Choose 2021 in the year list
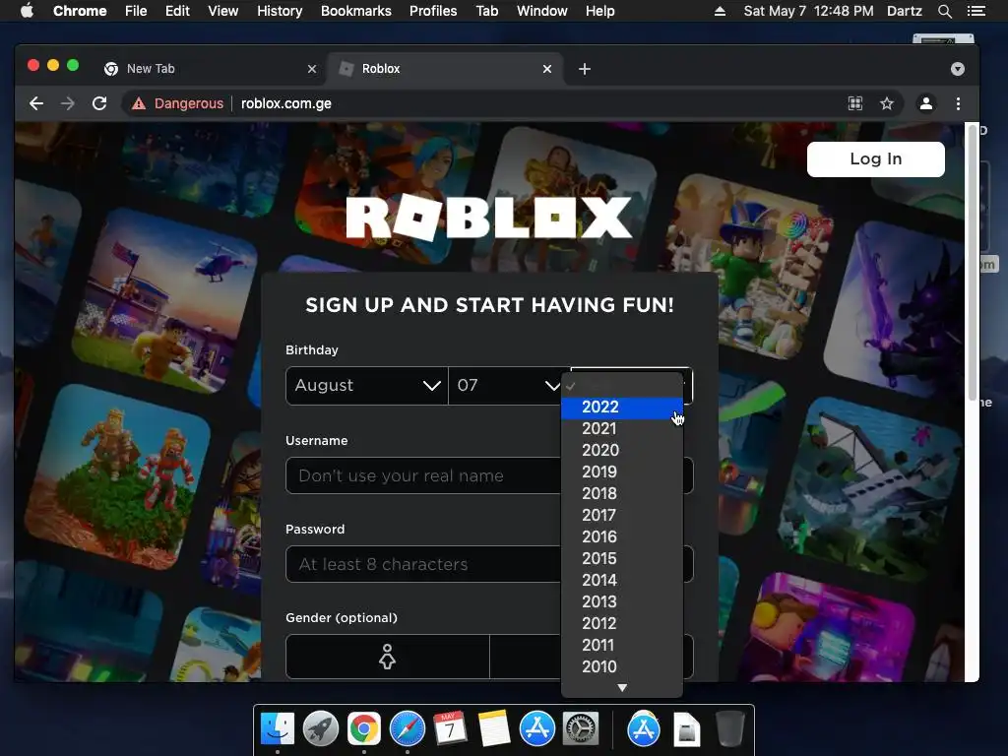Viewport: 1008px width, 756px height. (x=622, y=429)
